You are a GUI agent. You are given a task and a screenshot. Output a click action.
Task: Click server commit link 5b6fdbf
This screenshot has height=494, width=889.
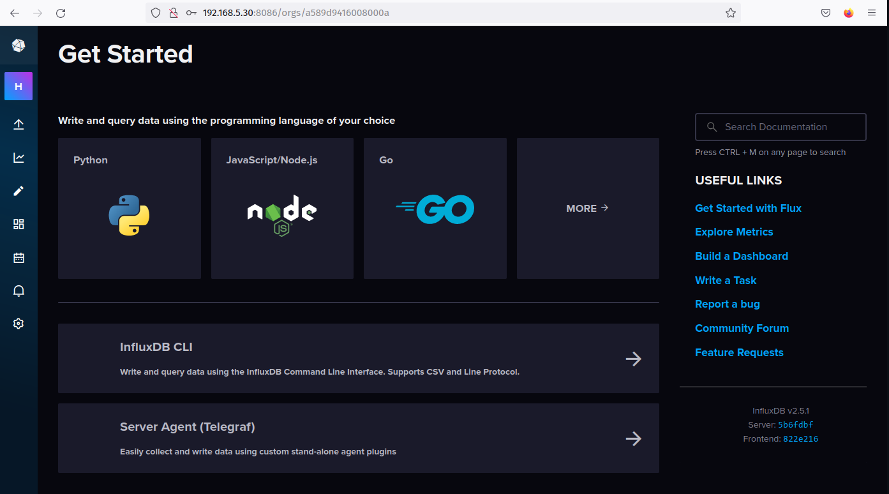pos(795,425)
